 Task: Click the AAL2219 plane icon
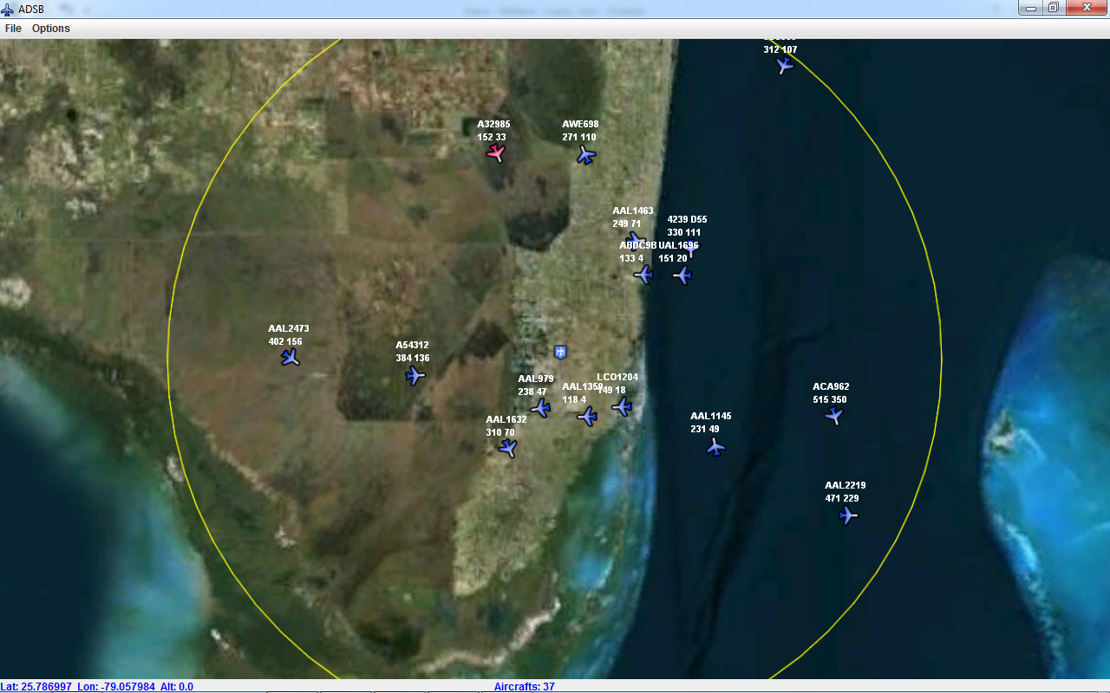click(x=848, y=515)
